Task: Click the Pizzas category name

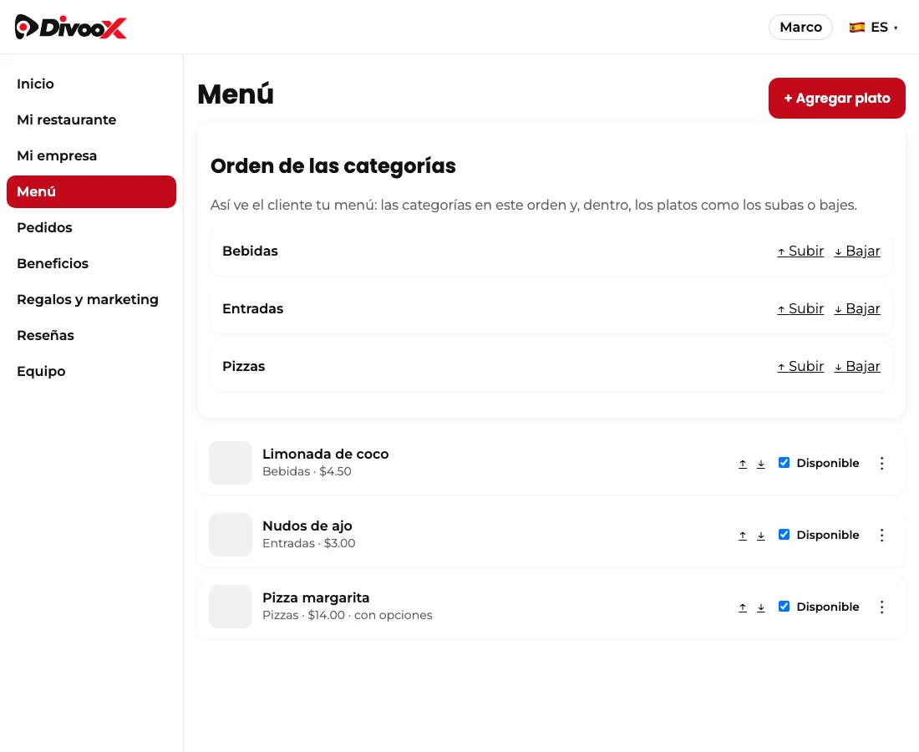Action: pos(244,366)
